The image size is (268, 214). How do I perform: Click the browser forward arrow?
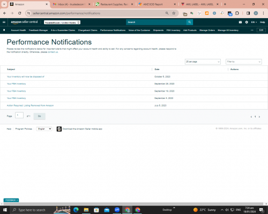pos(12,13)
